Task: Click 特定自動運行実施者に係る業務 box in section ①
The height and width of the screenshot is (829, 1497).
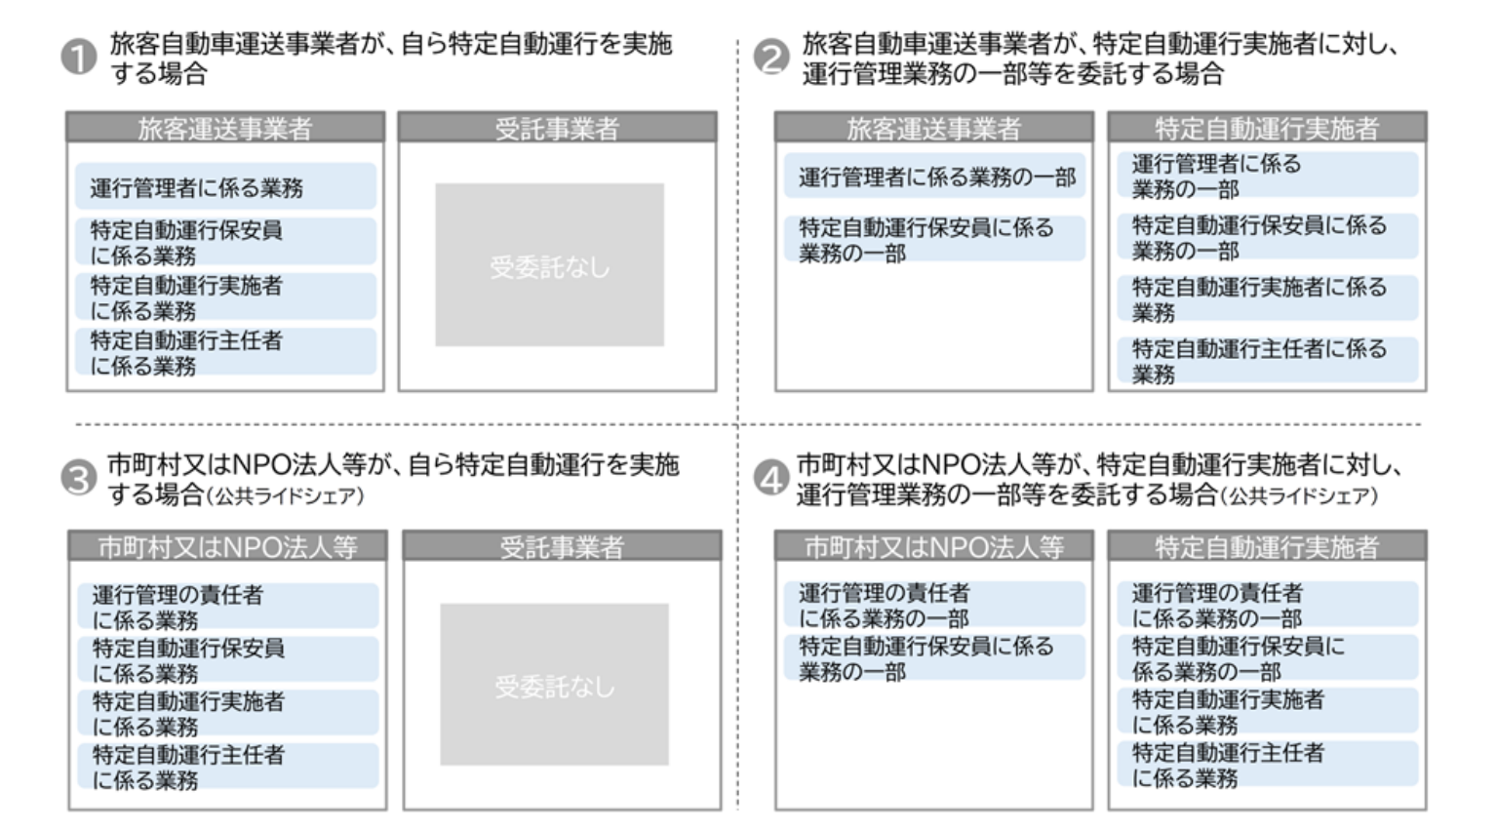Action: pos(226,297)
